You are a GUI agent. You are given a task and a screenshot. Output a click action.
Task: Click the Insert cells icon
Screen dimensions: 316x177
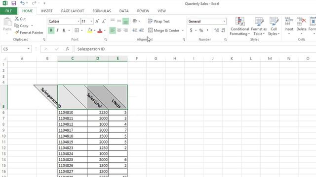pyautogui.click(x=289, y=21)
